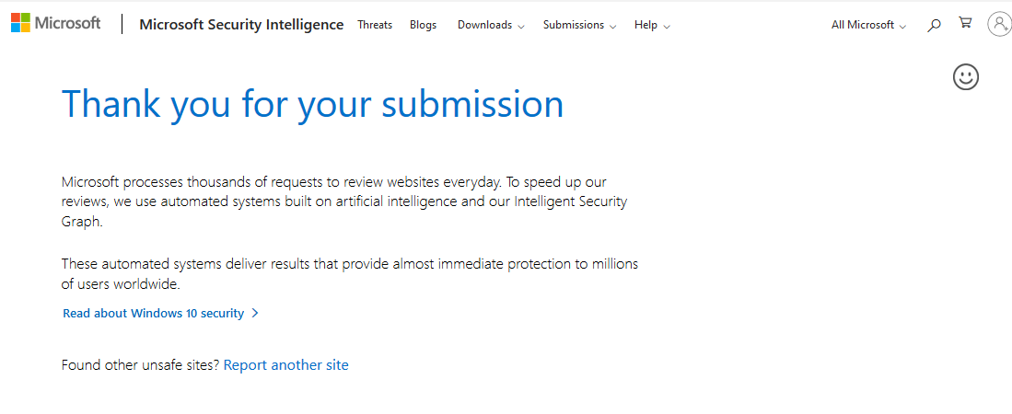Open the Blogs menu item
1012x414 pixels.
tap(423, 25)
